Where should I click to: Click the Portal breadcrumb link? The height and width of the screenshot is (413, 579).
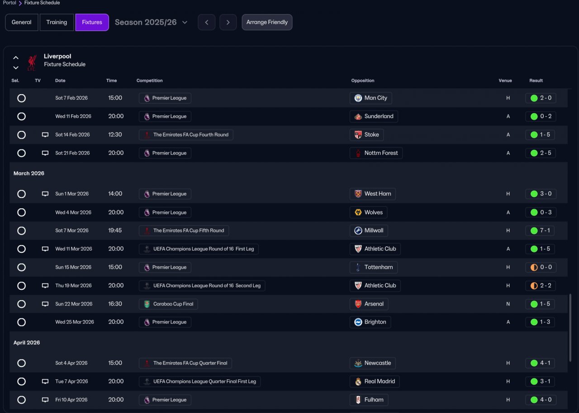pyautogui.click(x=9, y=3)
